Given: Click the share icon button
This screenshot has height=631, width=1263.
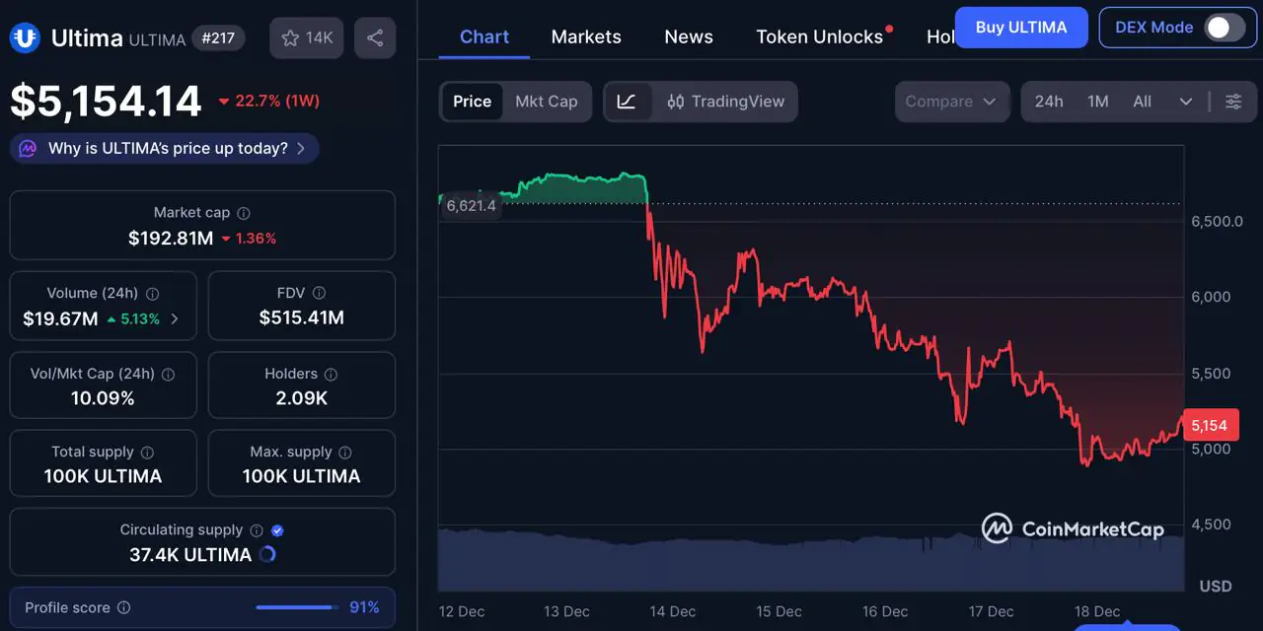Looking at the screenshot, I should (x=375, y=38).
